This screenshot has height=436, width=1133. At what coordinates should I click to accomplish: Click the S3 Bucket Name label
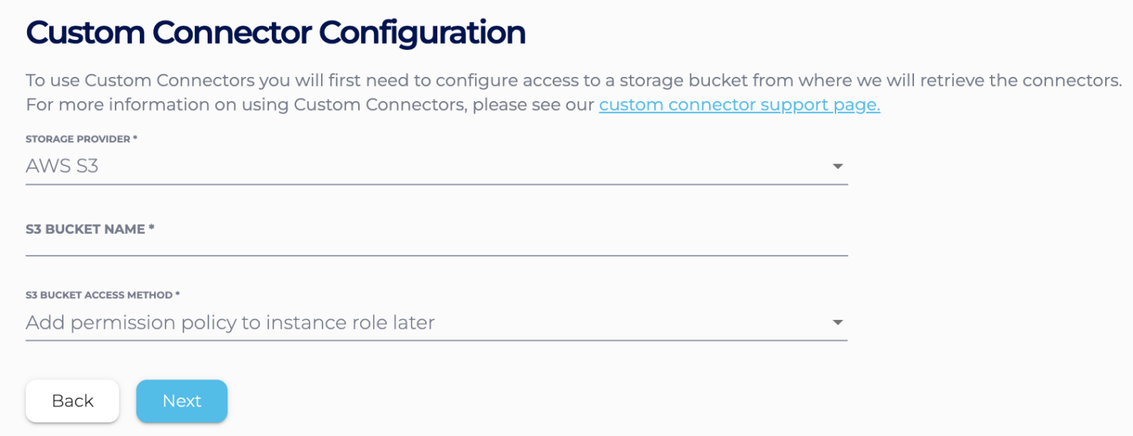coord(85,229)
